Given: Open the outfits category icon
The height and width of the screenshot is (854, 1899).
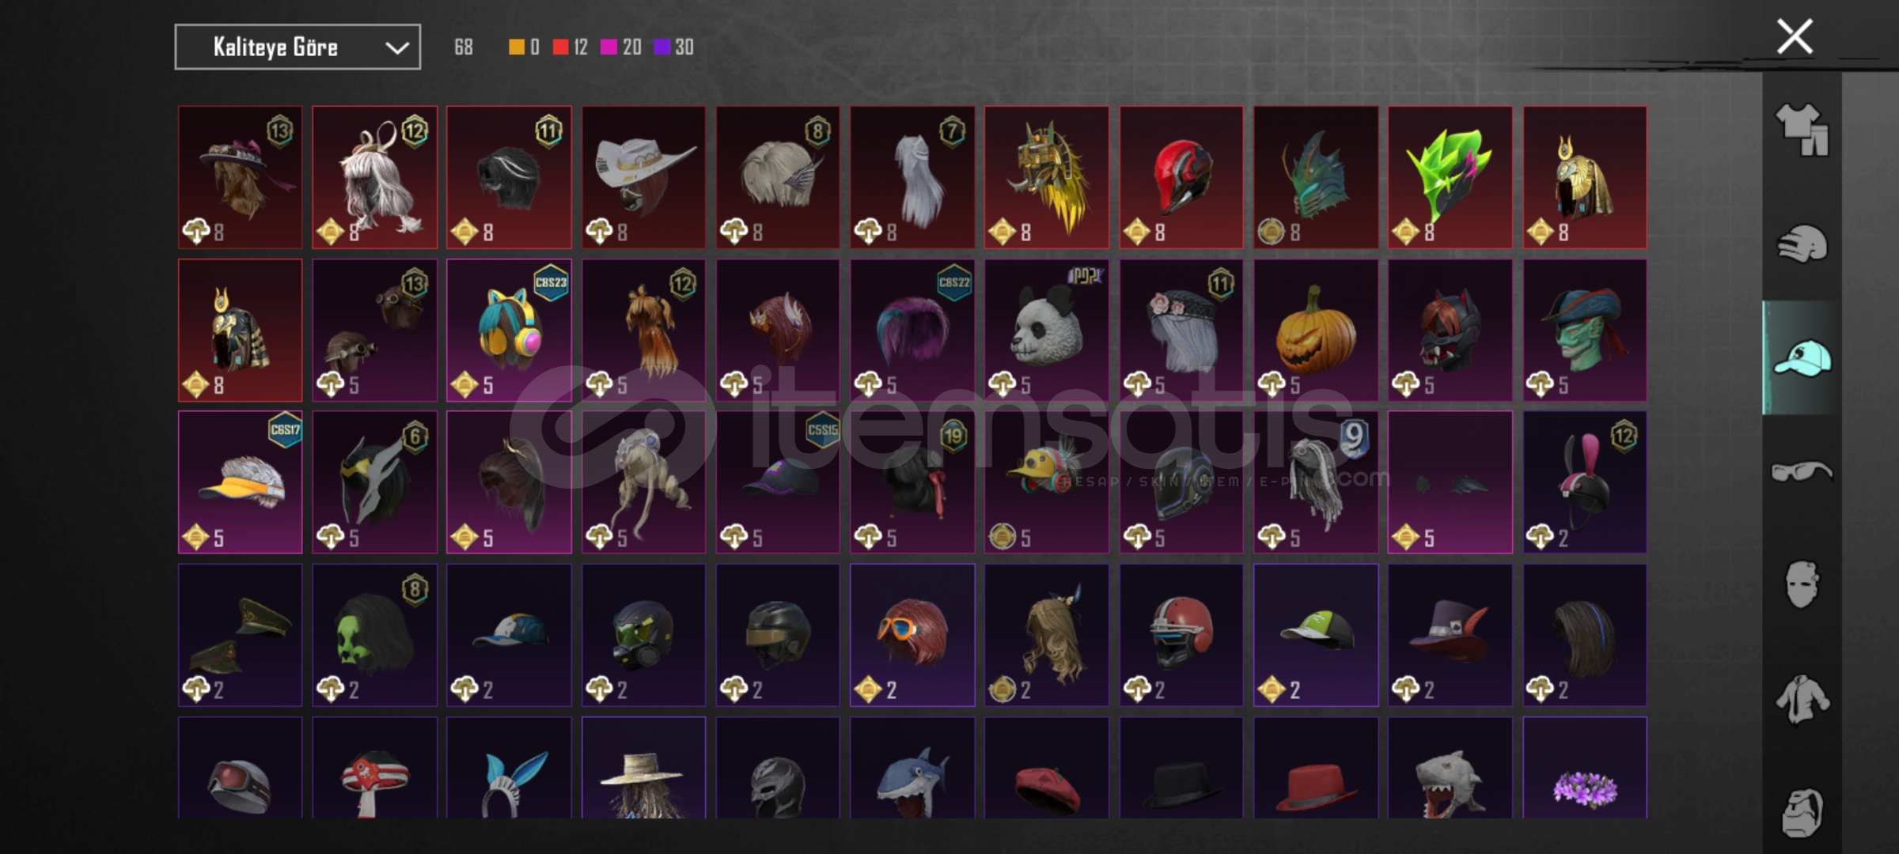Looking at the screenshot, I should [x=1802, y=130].
